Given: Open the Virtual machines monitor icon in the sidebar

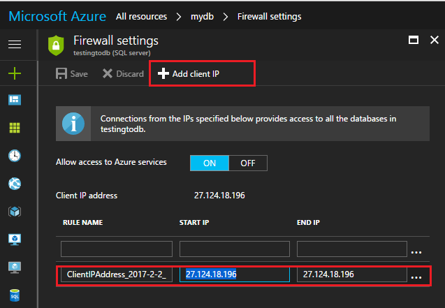Looking at the screenshot, I should [15, 240].
